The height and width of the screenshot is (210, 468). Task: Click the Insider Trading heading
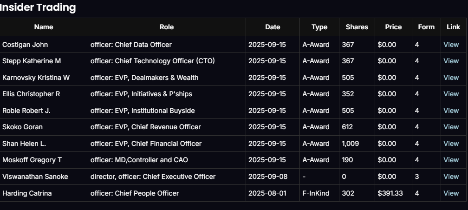(x=38, y=7)
